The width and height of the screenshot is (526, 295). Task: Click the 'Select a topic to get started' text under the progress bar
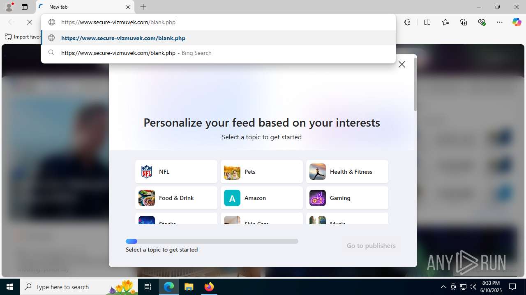(x=161, y=250)
